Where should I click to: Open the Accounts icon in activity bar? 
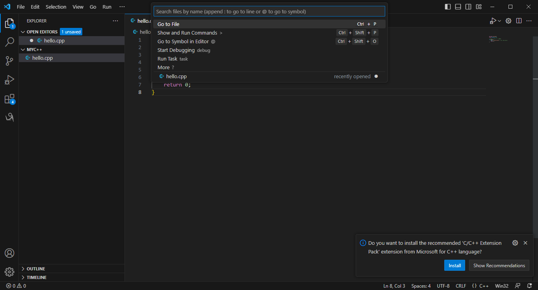click(x=9, y=253)
